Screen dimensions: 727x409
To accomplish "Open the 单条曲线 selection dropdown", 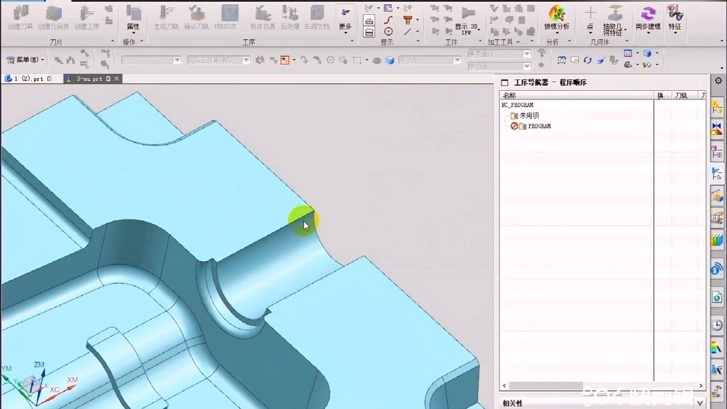I will (x=527, y=54).
